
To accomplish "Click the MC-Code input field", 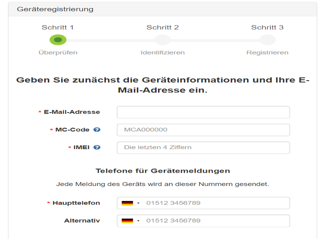I will tap(203, 130).
